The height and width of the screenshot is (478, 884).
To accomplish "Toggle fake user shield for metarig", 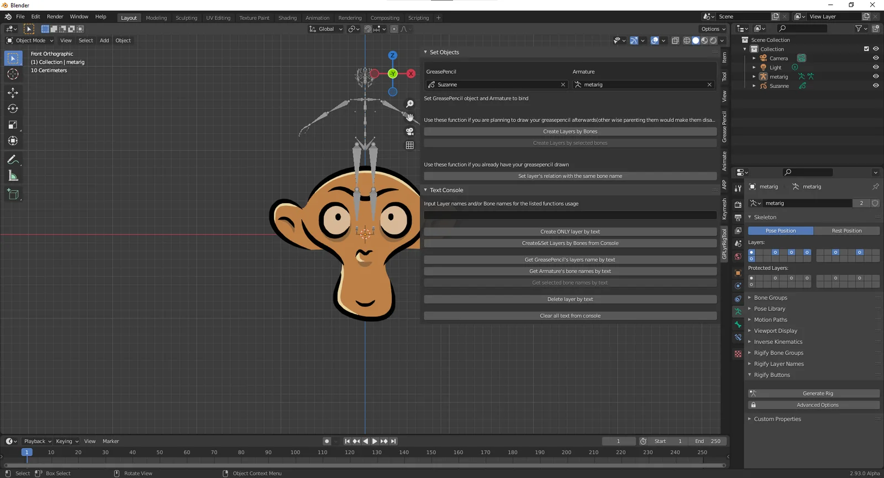I will (x=875, y=203).
